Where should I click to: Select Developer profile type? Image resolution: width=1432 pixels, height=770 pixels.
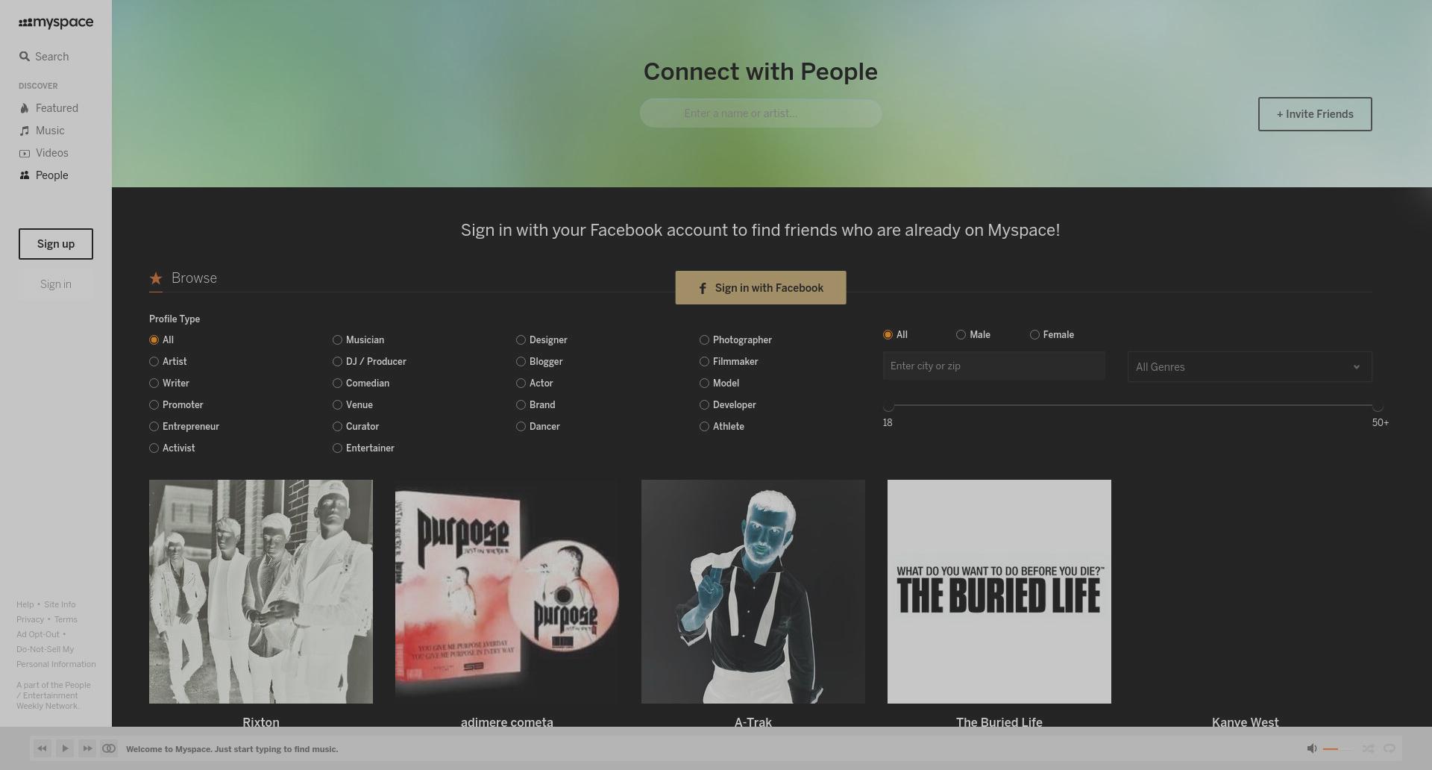pyautogui.click(x=704, y=405)
